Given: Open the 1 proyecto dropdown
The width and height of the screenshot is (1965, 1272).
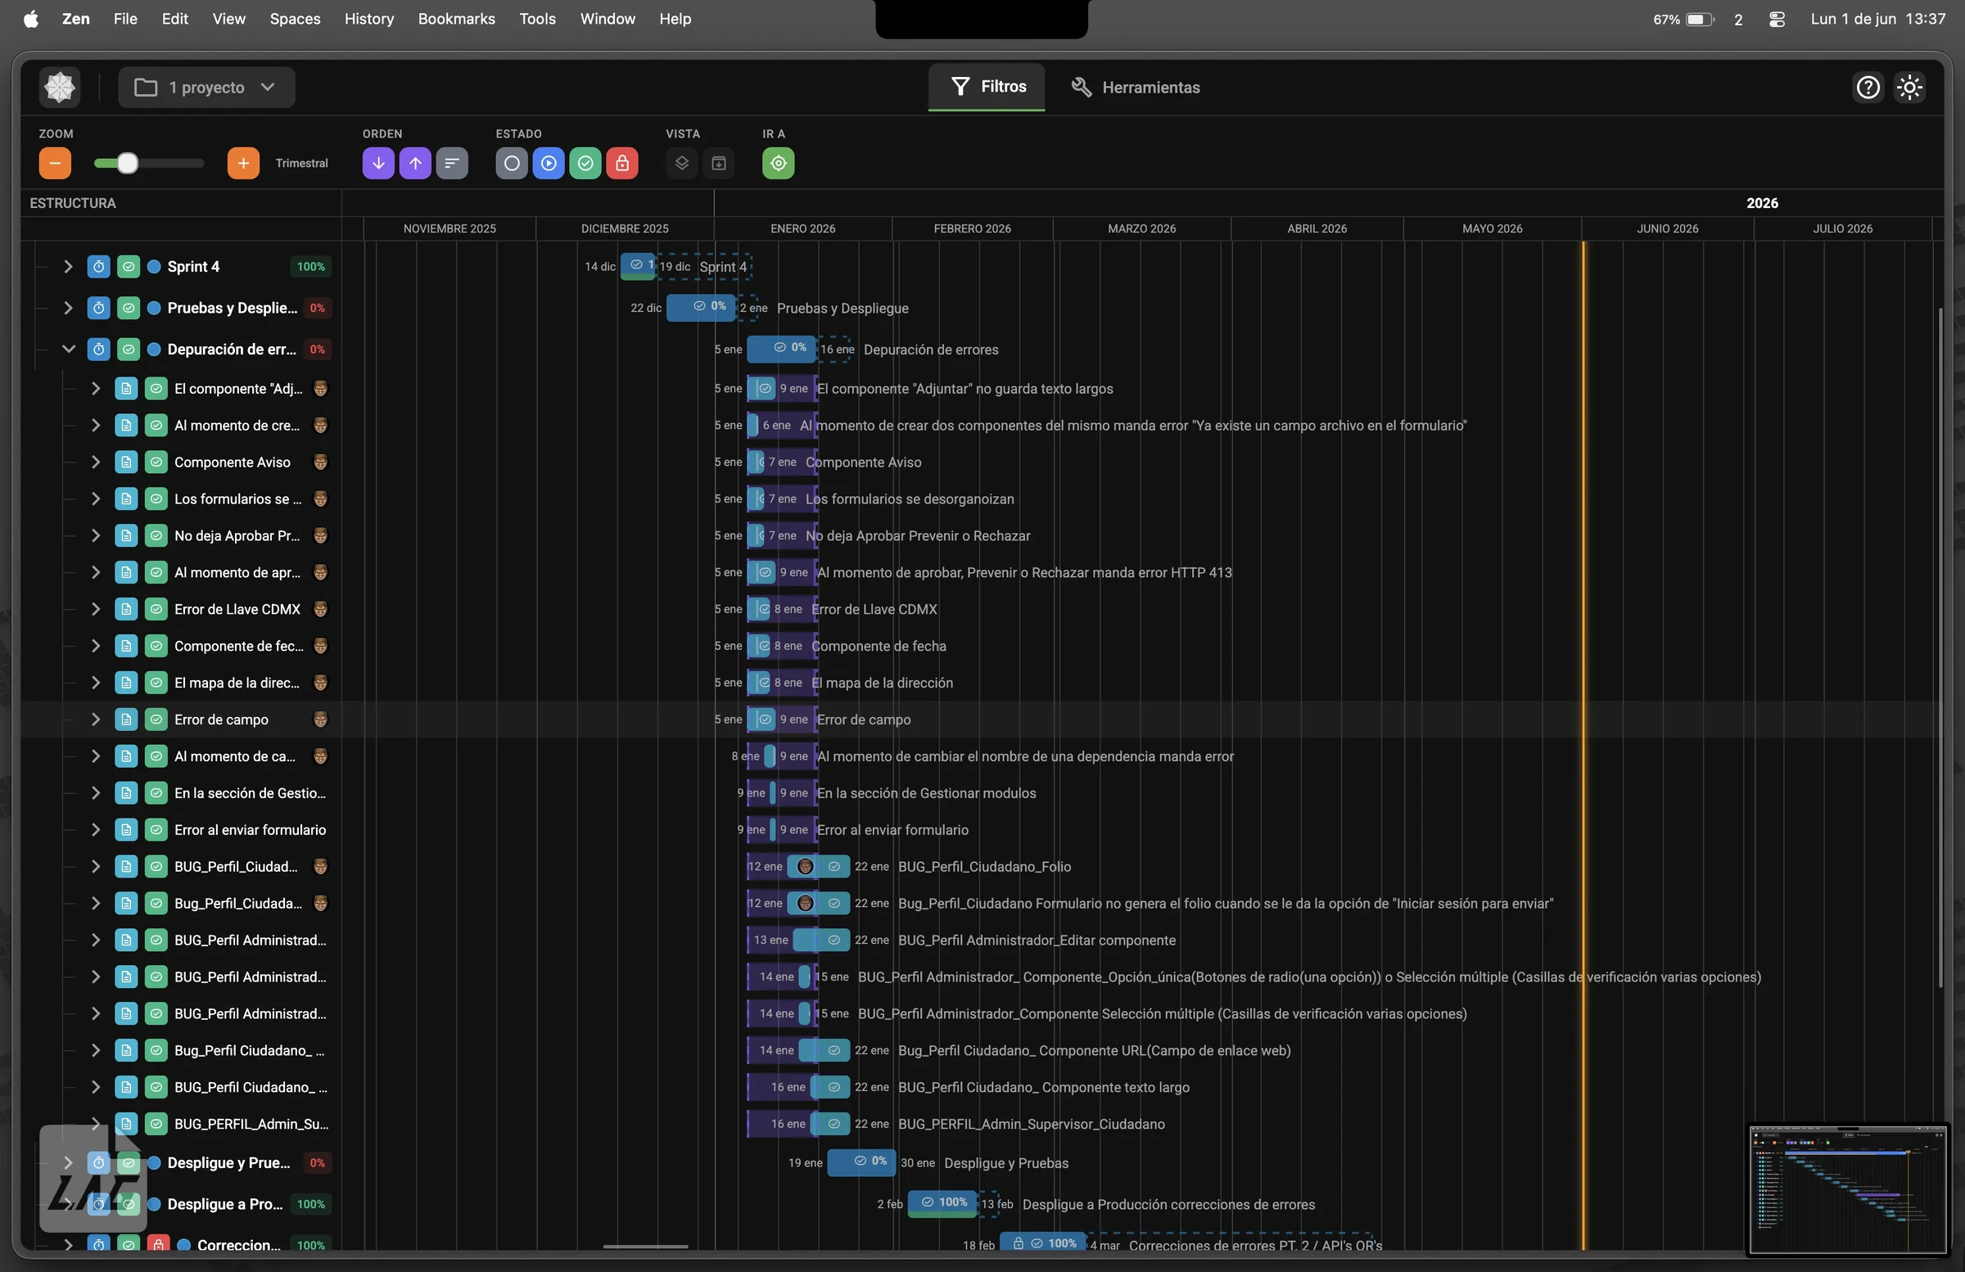Looking at the screenshot, I should (x=206, y=88).
